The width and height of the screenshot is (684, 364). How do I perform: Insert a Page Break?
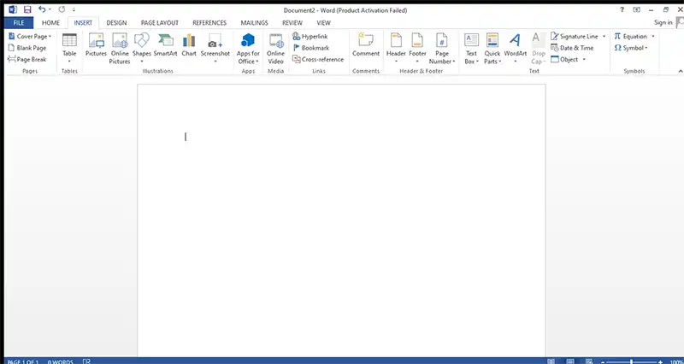coord(27,59)
